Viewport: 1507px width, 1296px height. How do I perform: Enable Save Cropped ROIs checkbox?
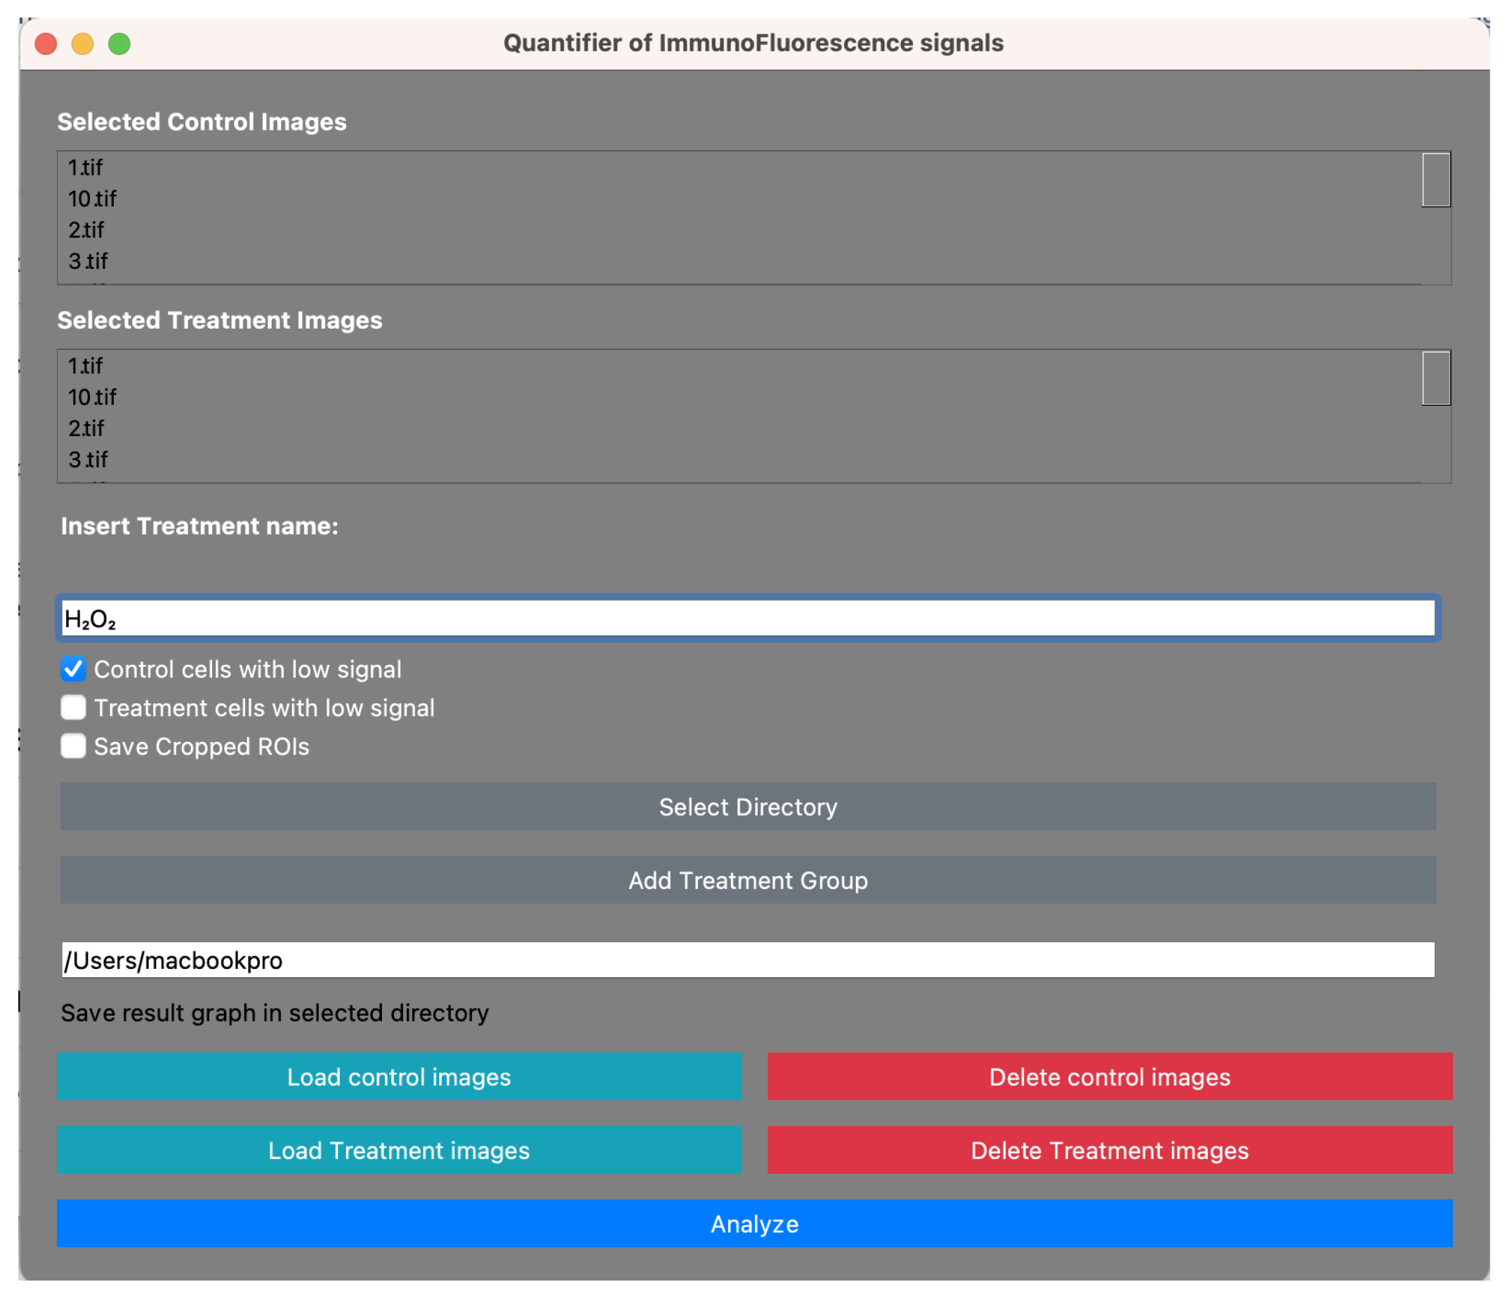[x=73, y=746]
